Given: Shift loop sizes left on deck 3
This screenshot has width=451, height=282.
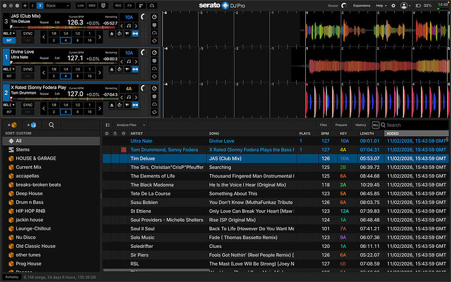Looking at the screenshot, I should coord(44,37).
